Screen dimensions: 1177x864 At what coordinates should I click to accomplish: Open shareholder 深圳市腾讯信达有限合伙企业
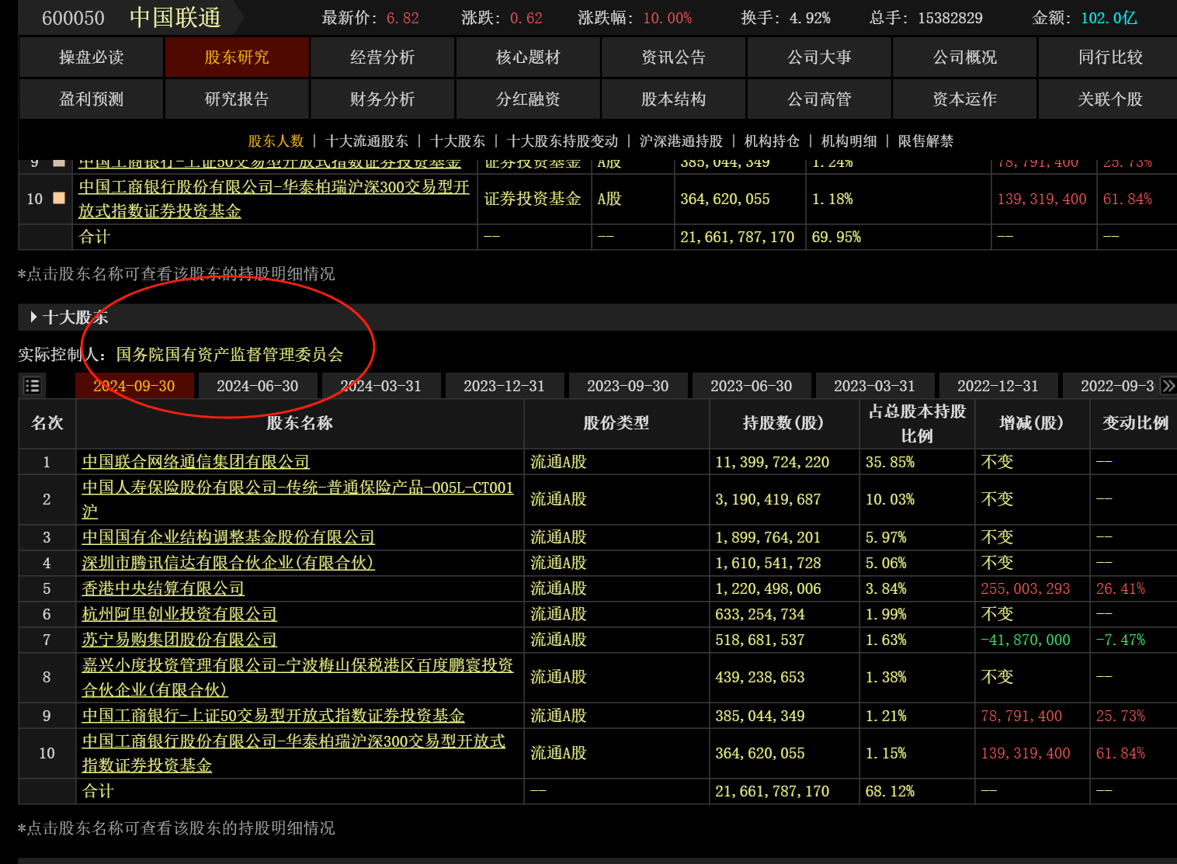click(228, 563)
